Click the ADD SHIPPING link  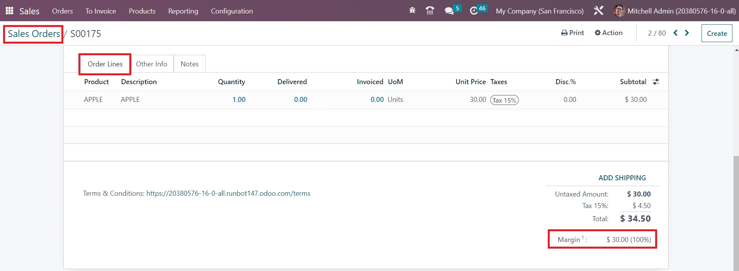622,178
